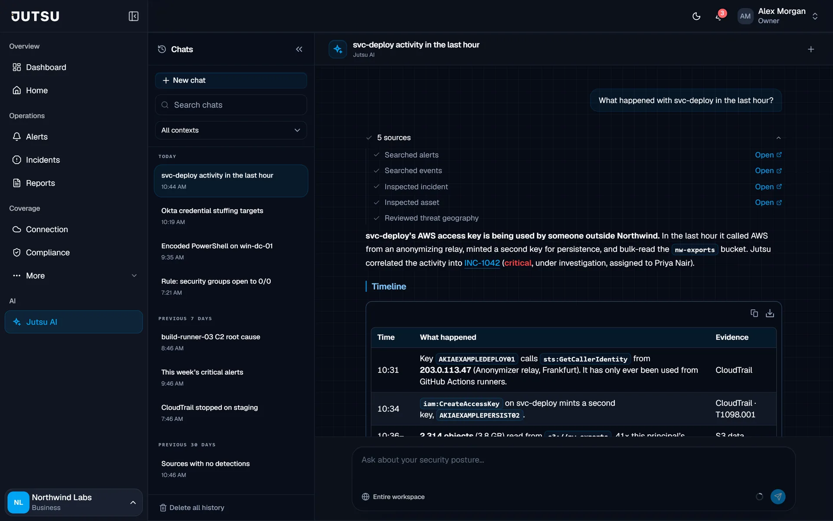Expand the More menu
Image resolution: width=833 pixels, height=521 pixels.
tap(74, 276)
